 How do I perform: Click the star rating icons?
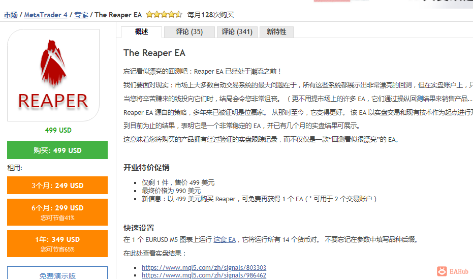point(164,14)
